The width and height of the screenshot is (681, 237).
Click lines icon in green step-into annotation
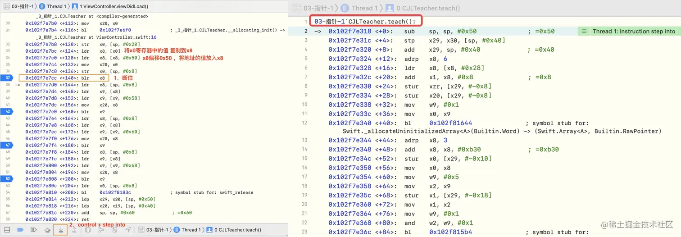point(584,32)
